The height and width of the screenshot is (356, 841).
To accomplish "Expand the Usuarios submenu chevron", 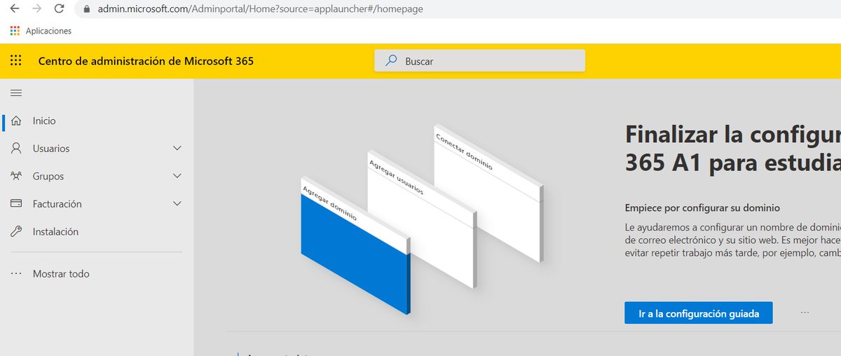I will click(177, 149).
